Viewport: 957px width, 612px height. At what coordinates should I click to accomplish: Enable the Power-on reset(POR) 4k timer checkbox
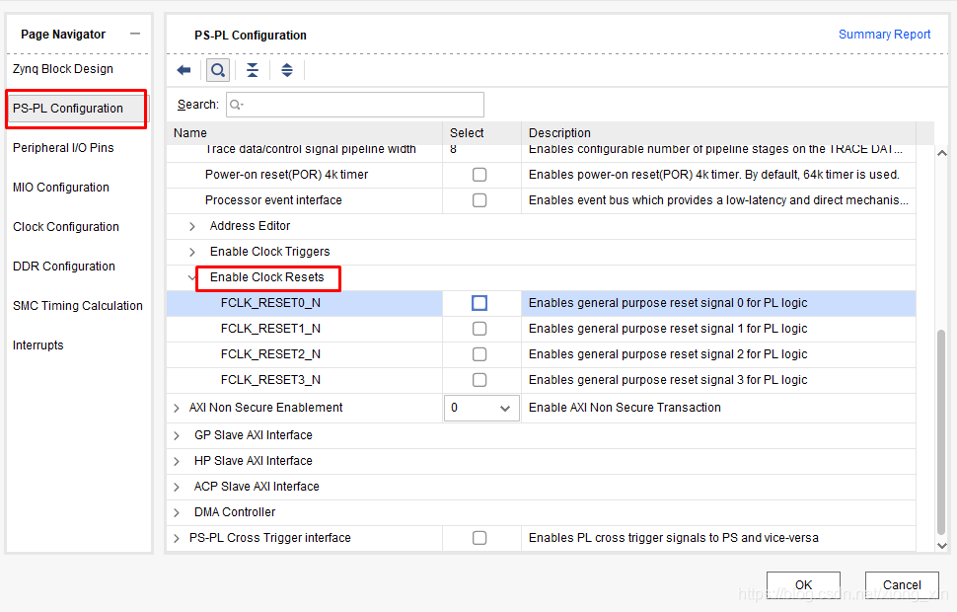pyautogui.click(x=479, y=175)
